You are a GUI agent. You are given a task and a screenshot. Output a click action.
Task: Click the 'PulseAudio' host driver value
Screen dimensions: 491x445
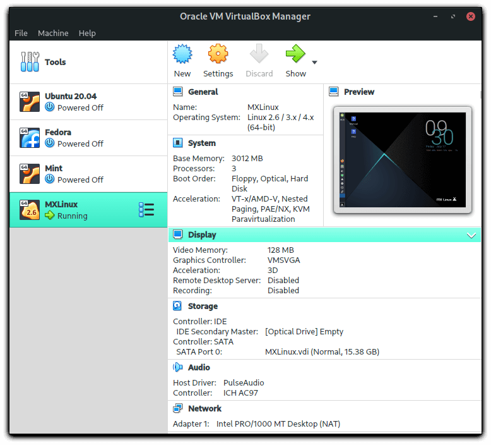click(x=244, y=382)
